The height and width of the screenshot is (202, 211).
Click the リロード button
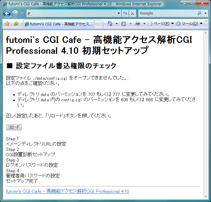(14, 127)
